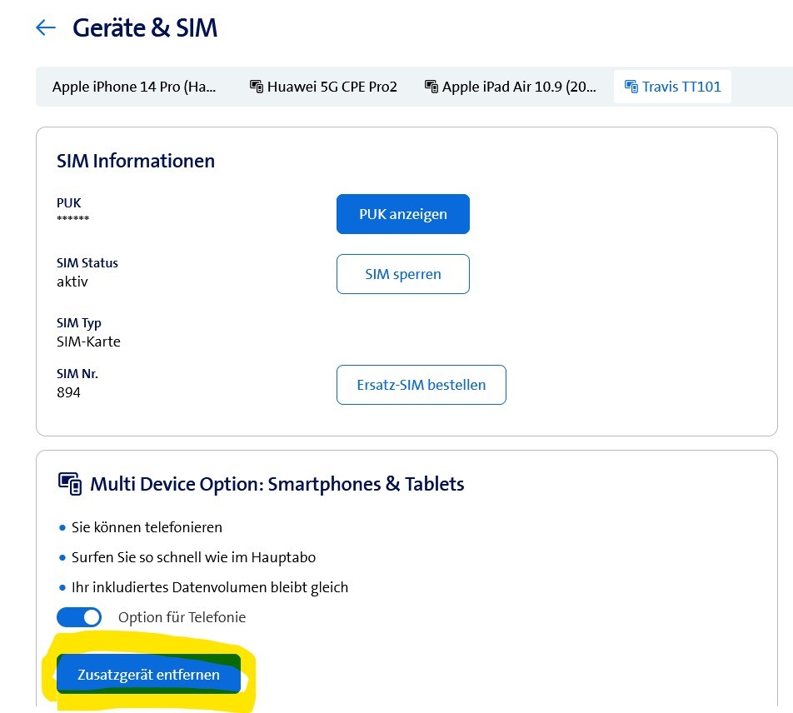This screenshot has width=793, height=713.
Task: Click the device icon on iPad Air tab
Action: (x=431, y=87)
